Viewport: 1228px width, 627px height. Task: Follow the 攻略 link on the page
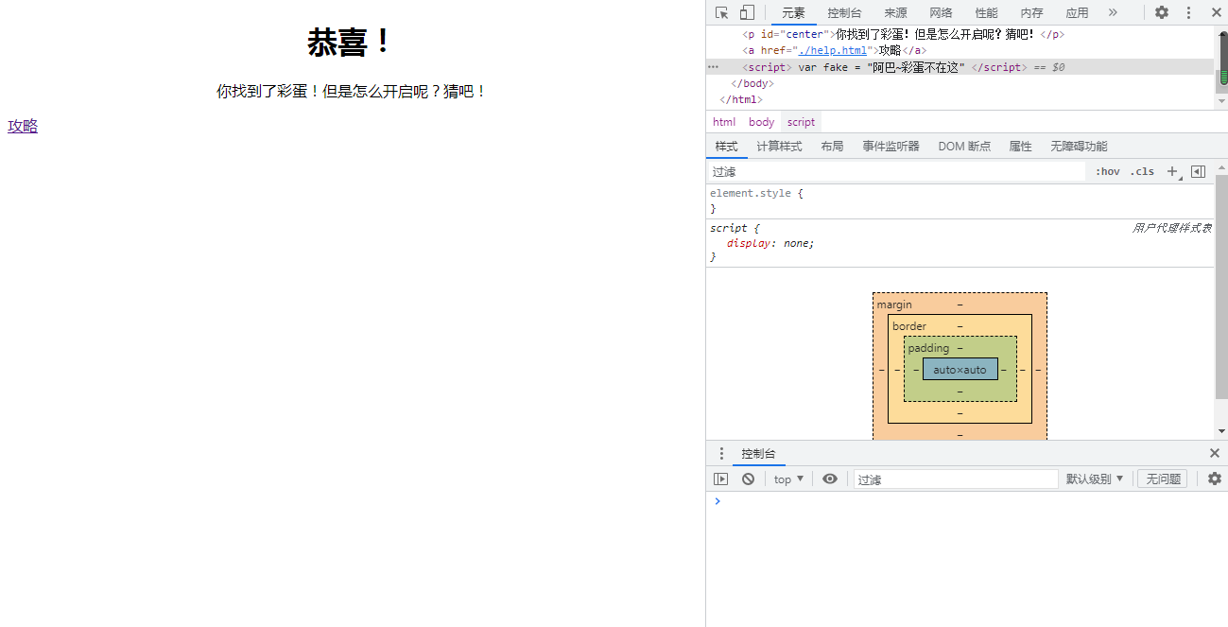click(23, 126)
